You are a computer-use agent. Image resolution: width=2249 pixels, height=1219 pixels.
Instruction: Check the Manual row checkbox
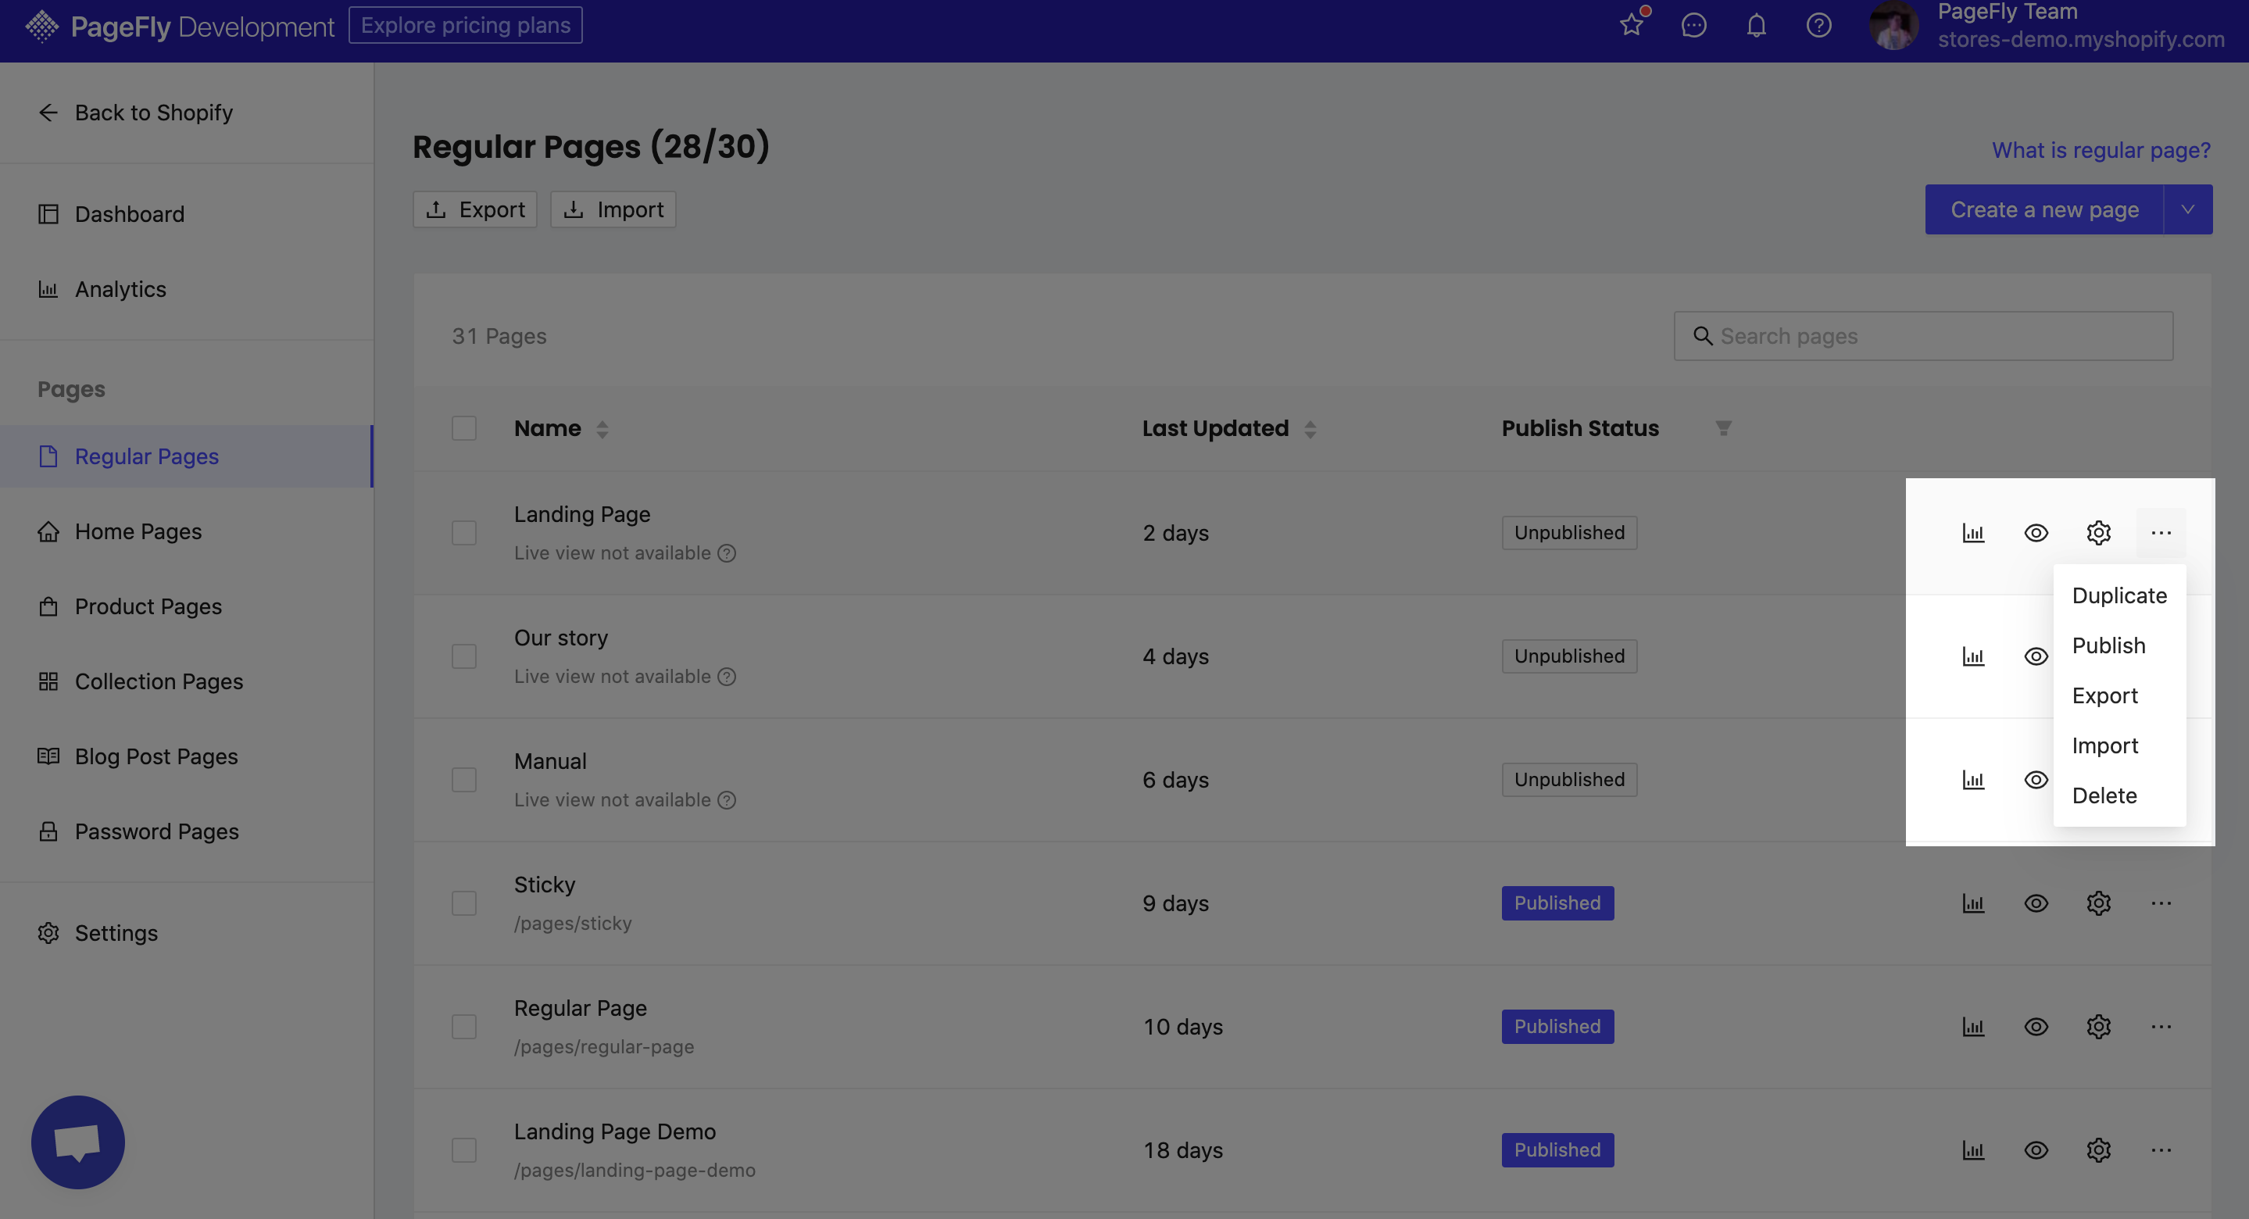point(463,780)
